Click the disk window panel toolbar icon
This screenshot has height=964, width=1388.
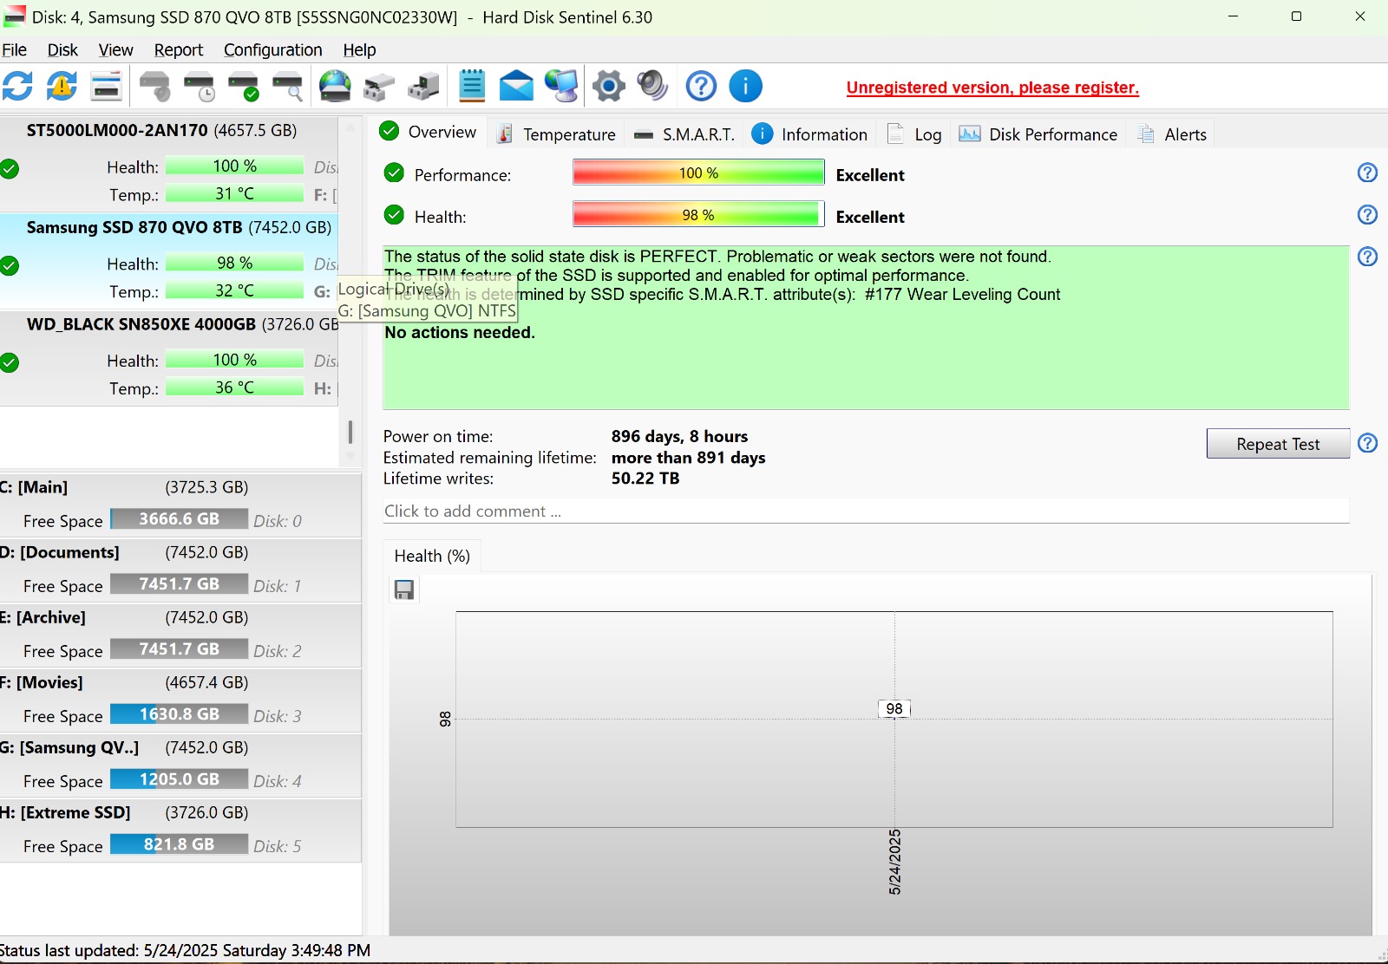[106, 86]
